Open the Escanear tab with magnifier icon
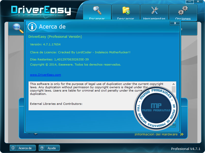 pyautogui.click(x=97, y=12)
